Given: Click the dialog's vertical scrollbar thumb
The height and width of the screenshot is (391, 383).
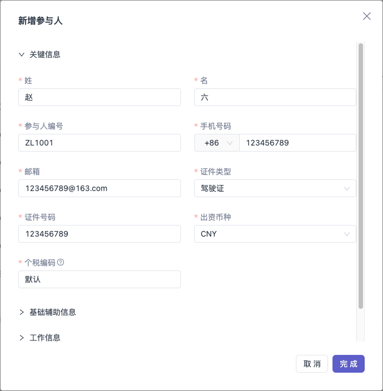Looking at the screenshot, I should point(361,176).
